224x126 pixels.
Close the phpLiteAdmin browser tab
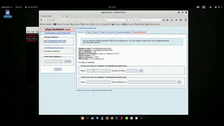(x=63, y=16)
